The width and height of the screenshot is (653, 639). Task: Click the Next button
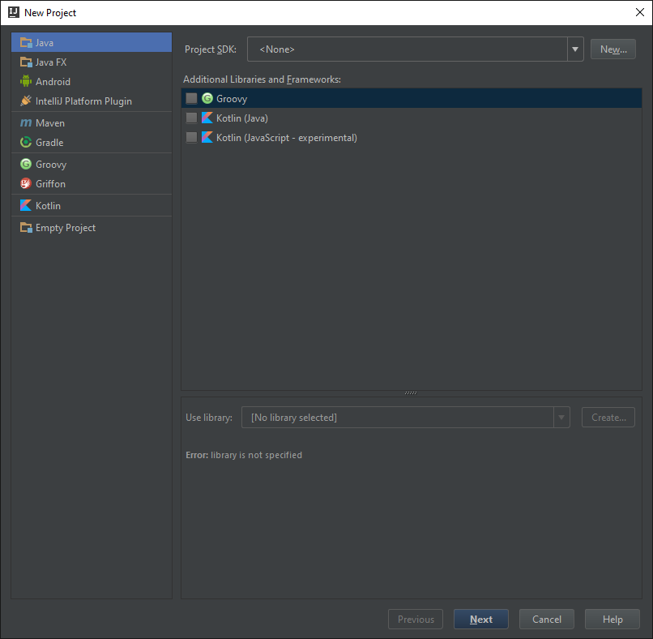[x=481, y=620]
